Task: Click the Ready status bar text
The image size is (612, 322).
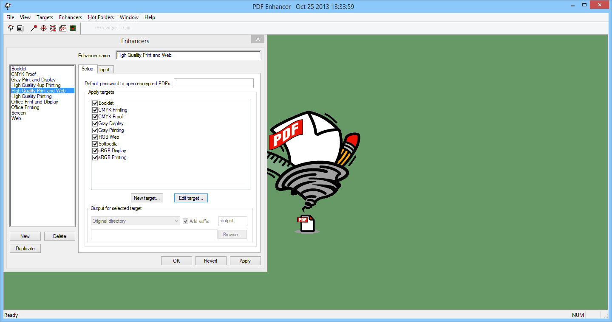Action: tap(11, 315)
